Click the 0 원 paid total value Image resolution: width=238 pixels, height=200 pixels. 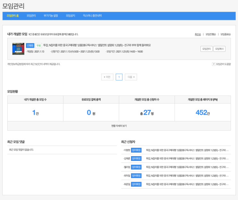[x=91, y=113]
